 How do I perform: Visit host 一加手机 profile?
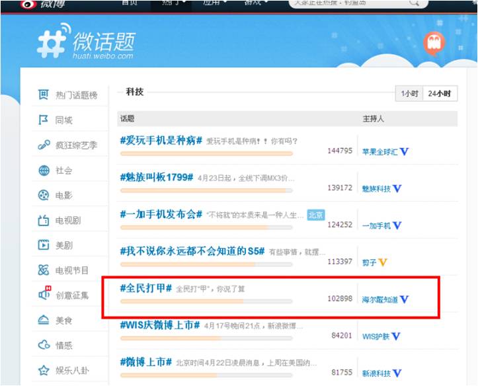pos(376,226)
